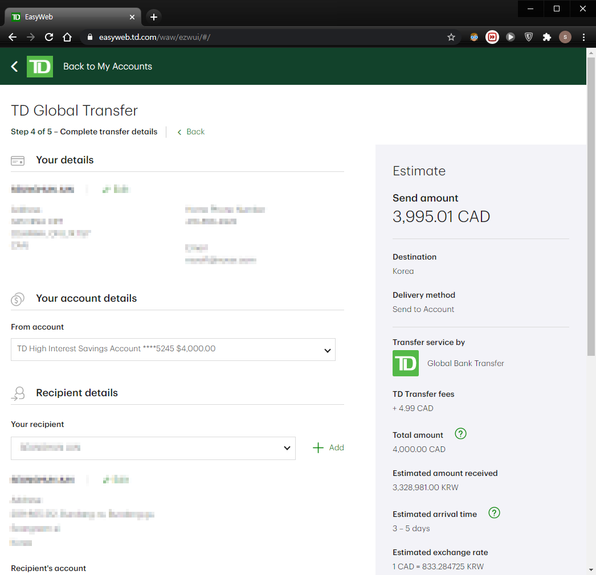
Task: Edit recipient link beside blurred recipient name
Action: click(x=116, y=479)
